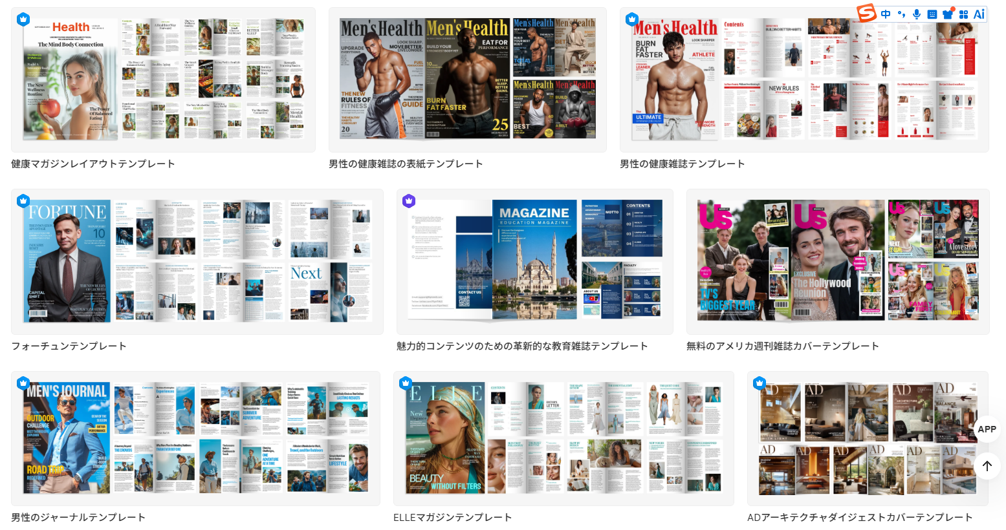Screen dimensions: 1006x530
Task: Click the back-to-top arrow button
Action: pyautogui.click(x=987, y=465)
